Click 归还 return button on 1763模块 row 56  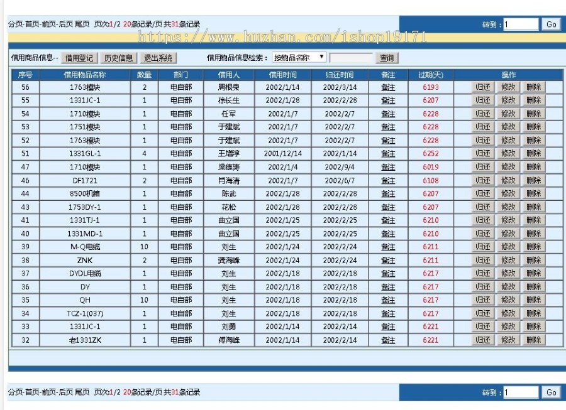point(484,88)
